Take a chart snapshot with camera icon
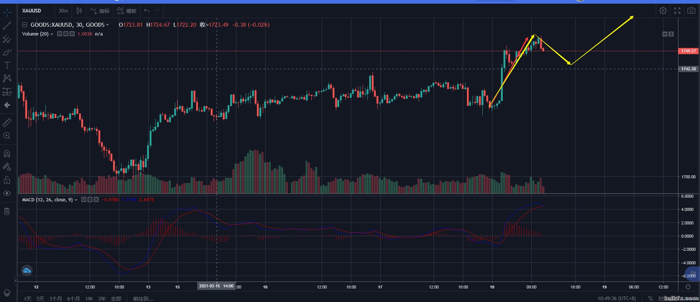 pyautogui.click(x=691, y=11)
